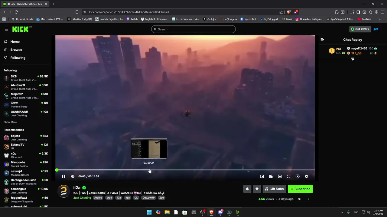The height and width of the screenshot is (217, 387).
Task: Open the user profile avatar menu
Action: tap(376, 29)
